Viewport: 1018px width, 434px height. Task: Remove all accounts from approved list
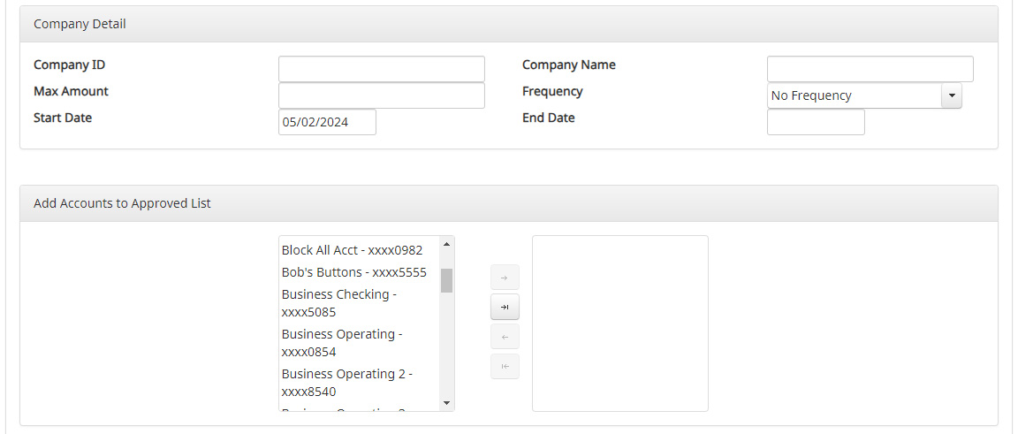[x=505, y=367]
